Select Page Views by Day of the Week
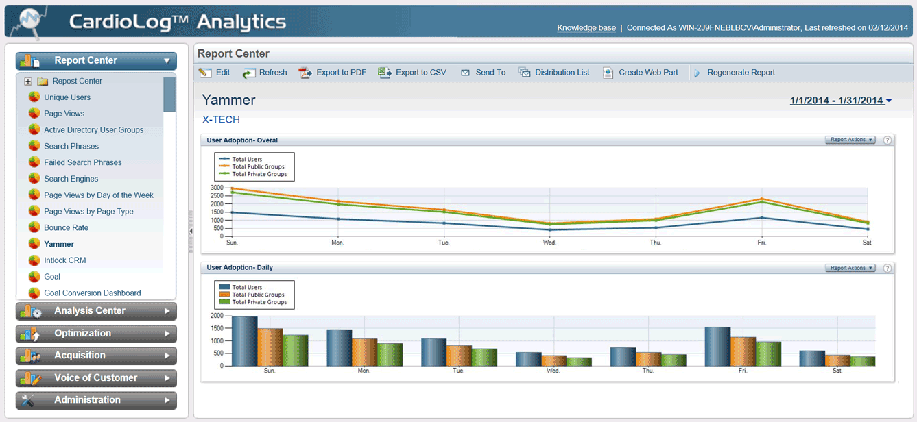The width and height of the screenshot is (917, 422). [x=99, y=195]
